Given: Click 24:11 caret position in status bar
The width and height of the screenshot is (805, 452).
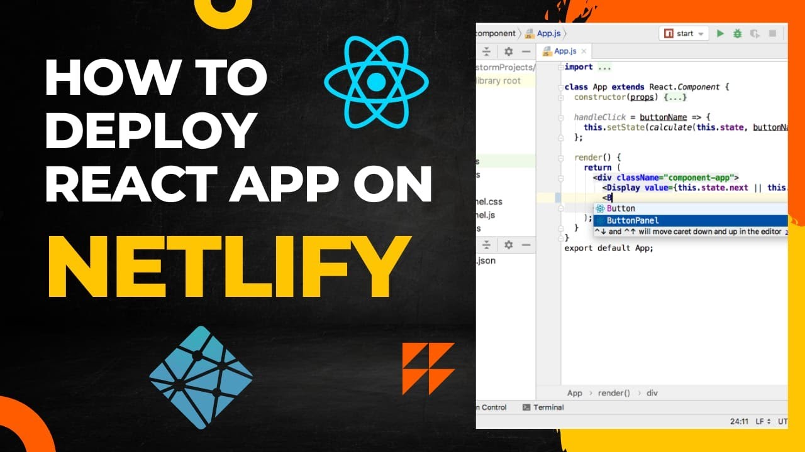Looking at the screenshot, I should pyautogui.click(x=740, y=422).
